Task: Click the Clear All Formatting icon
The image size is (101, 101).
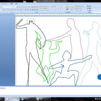Action: [22, 7]
